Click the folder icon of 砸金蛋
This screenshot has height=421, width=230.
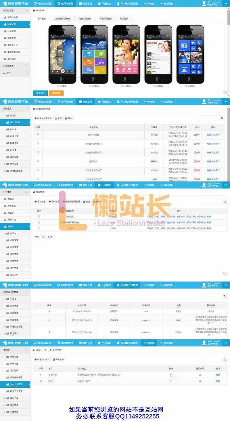click(8, 150)
